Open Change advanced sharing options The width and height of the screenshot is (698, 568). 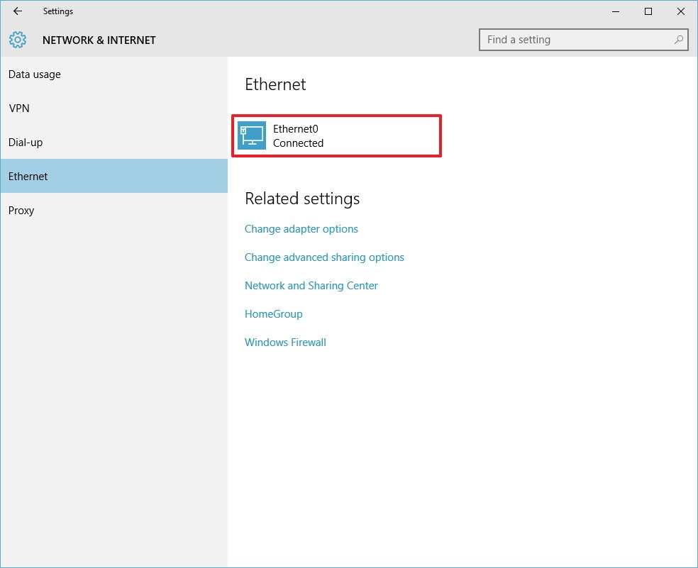(x=324, y=257)
